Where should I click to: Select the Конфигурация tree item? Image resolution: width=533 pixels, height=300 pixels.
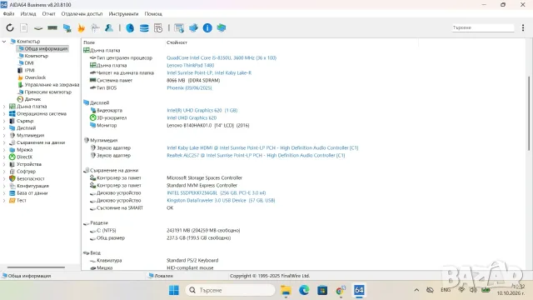[x=33, y=186]
